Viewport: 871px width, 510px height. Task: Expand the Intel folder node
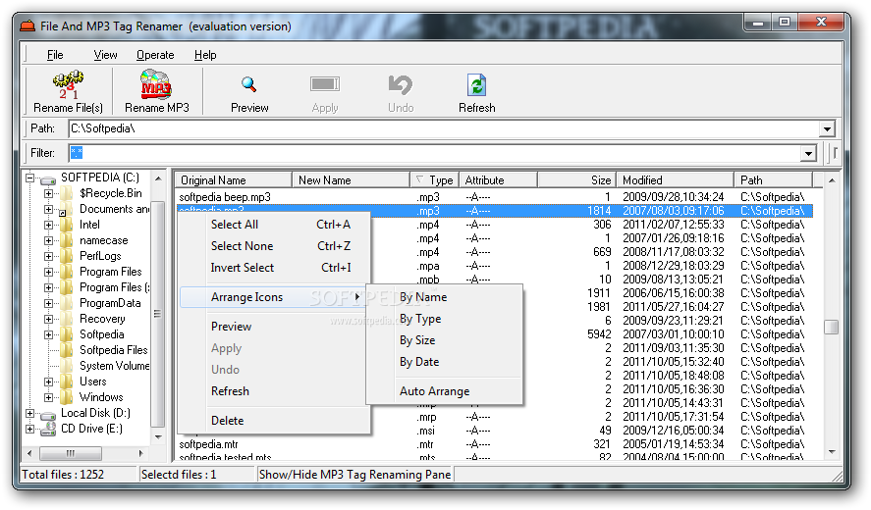[x=48, y=225]
